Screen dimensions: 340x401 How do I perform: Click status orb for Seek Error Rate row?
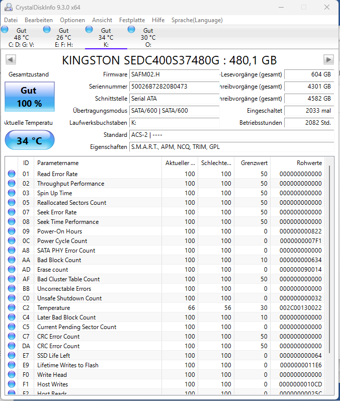click(x=12, y=212)
